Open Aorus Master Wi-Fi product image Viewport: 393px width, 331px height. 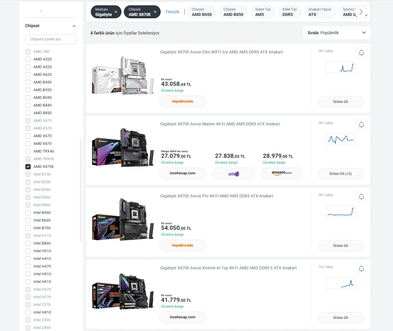pyautogui.click(x=123, y=148)
